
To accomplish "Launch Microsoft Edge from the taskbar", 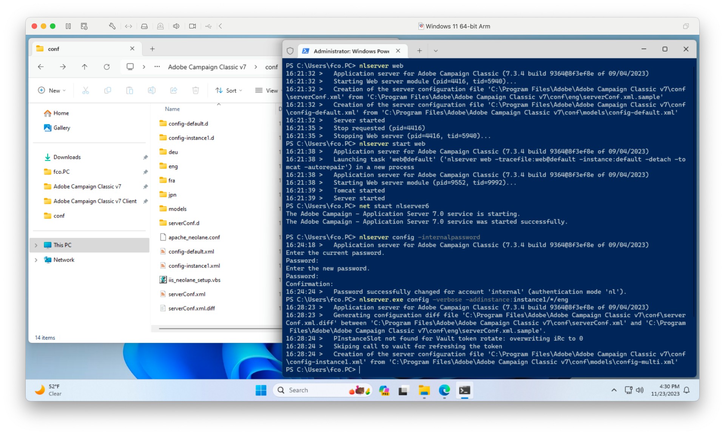I will (x=444, y=390).
